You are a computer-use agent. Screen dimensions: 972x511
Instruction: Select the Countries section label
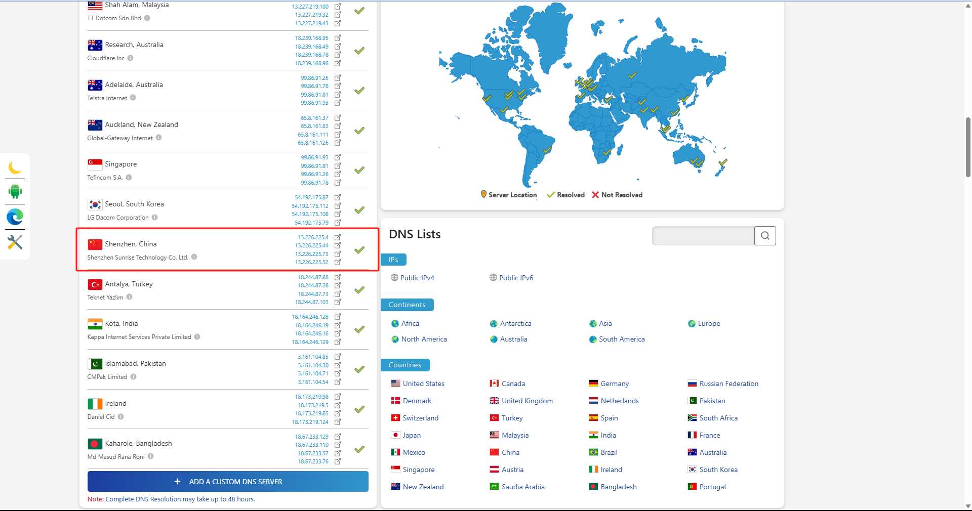pos(404,365)
